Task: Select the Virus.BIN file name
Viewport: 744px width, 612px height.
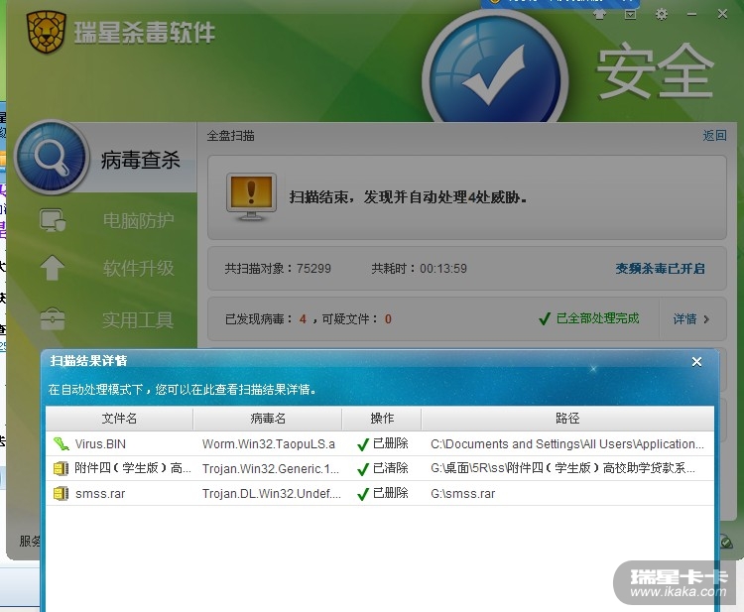Action: pos(100,444)
